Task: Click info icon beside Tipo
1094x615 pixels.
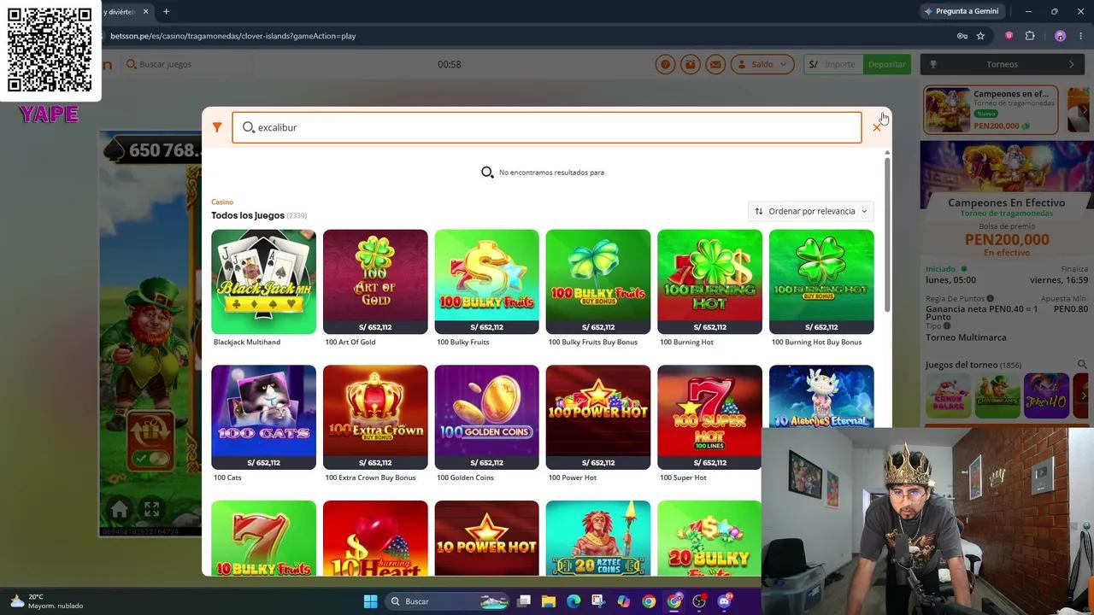Action: click(948, 325)
